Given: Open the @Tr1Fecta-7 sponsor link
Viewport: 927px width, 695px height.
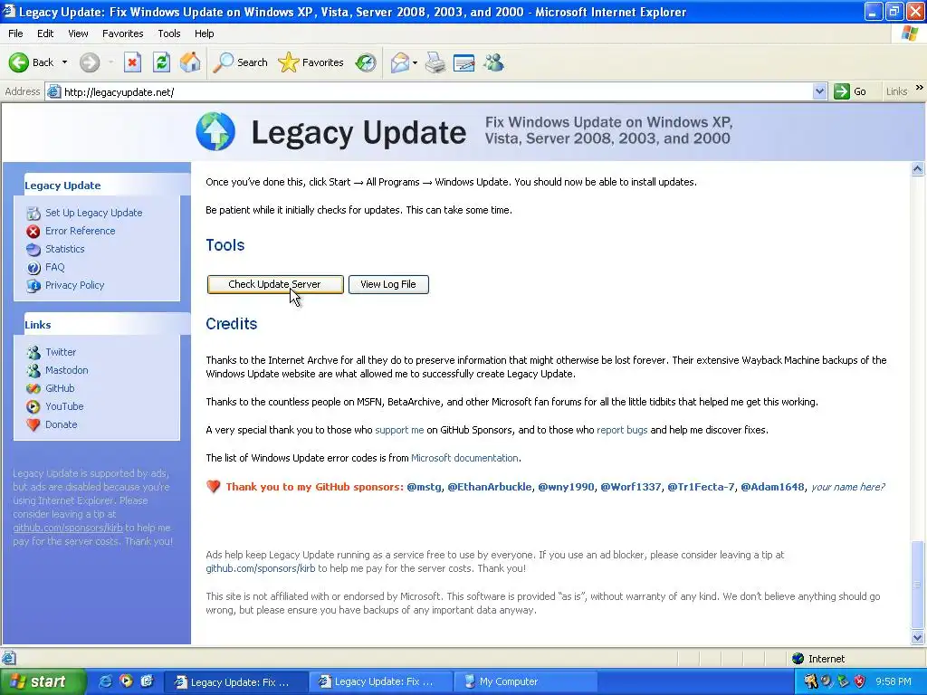Looking at the screenshot, I should [x=701, y=487].
